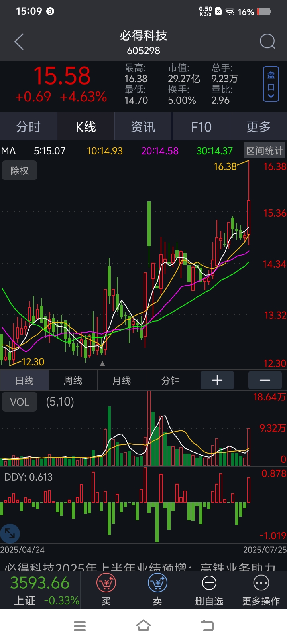
Task: Open the 资讯 tab
Action: 143,127
